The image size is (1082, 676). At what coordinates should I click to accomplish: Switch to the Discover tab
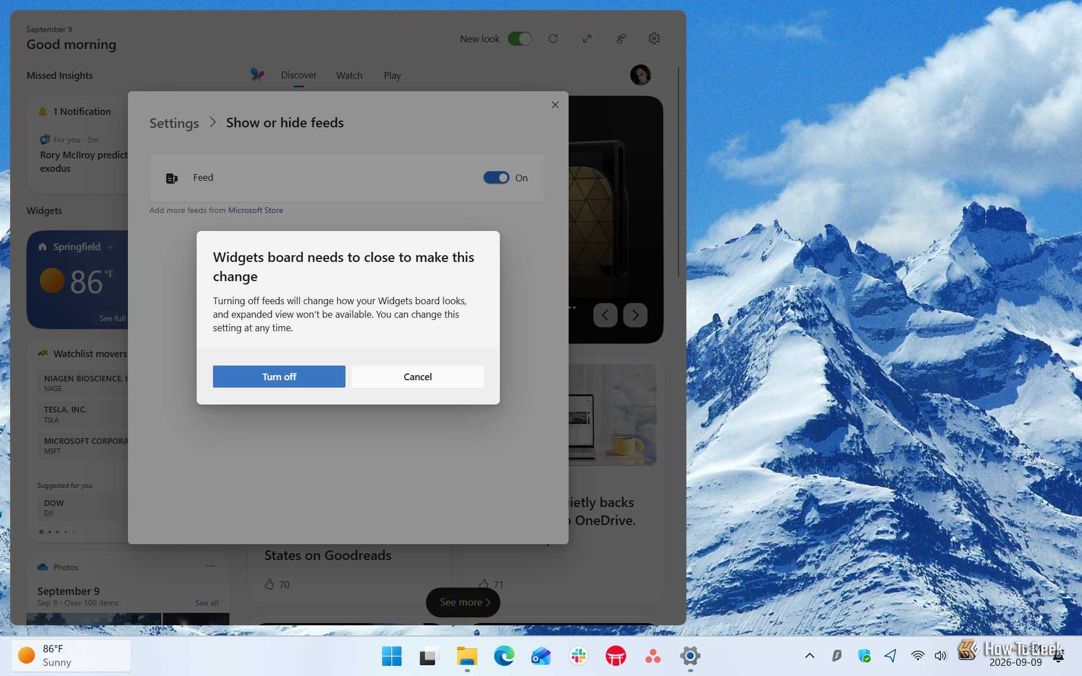[x=299, y=75]
